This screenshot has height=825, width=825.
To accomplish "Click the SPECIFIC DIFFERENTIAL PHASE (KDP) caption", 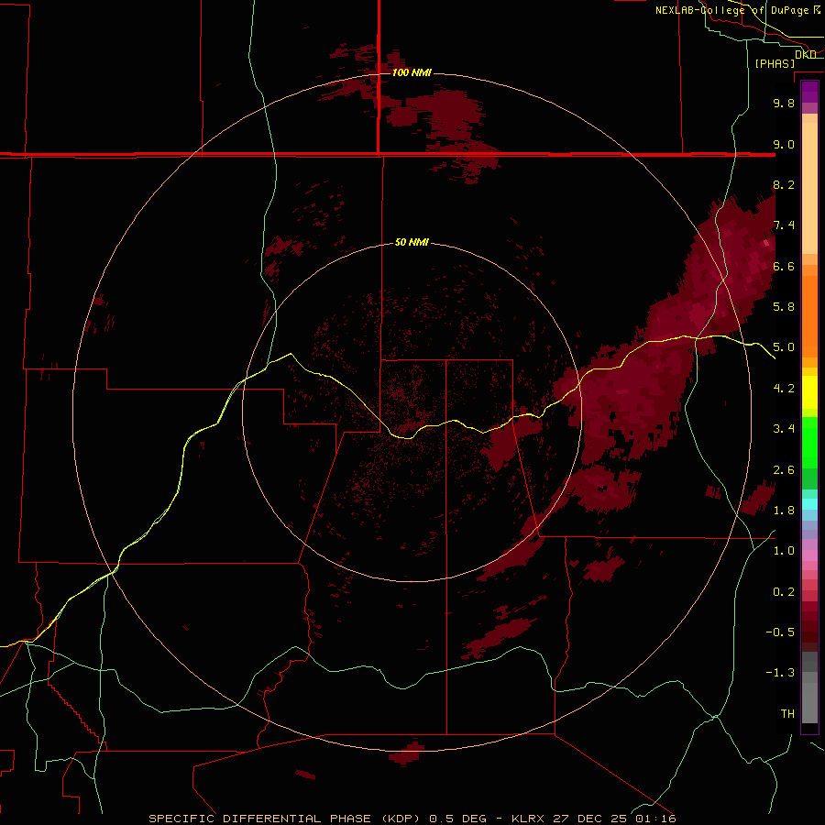I will click(286, 819).
